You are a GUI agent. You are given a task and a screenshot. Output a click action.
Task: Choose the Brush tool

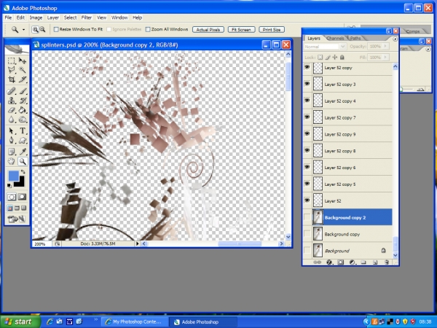coord(23,91)
